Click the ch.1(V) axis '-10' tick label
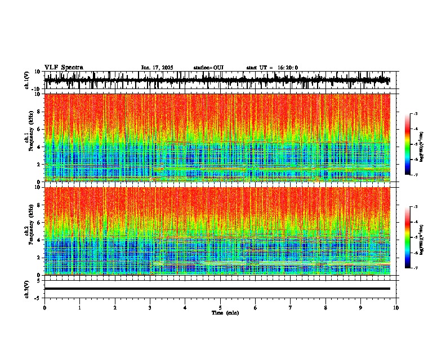The image size is (446, 345). (x=37, y=89)
